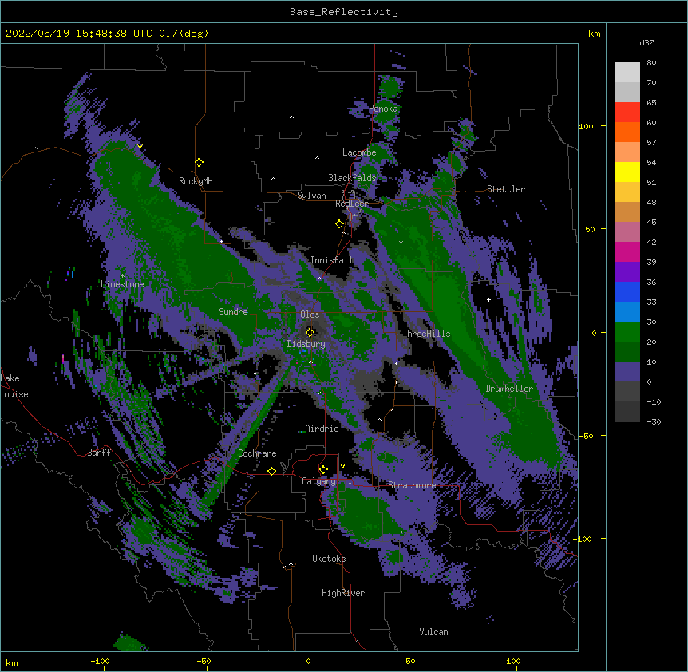
Task: Pick the dark green 10-20 dBZ swatch
Action: (627, 352)
